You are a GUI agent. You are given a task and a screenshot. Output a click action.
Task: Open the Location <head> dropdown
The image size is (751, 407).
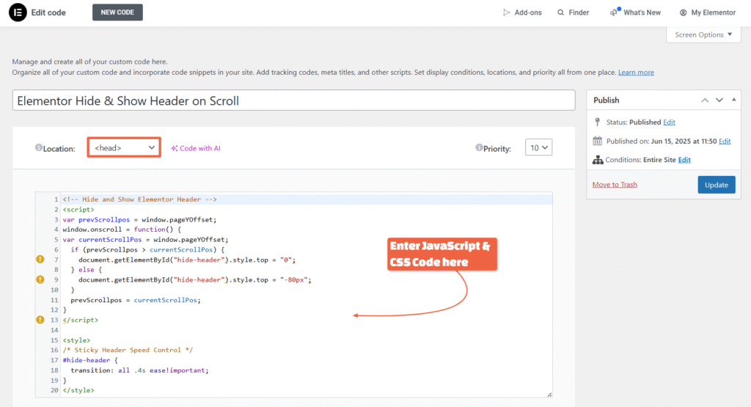tap(124, 147)
